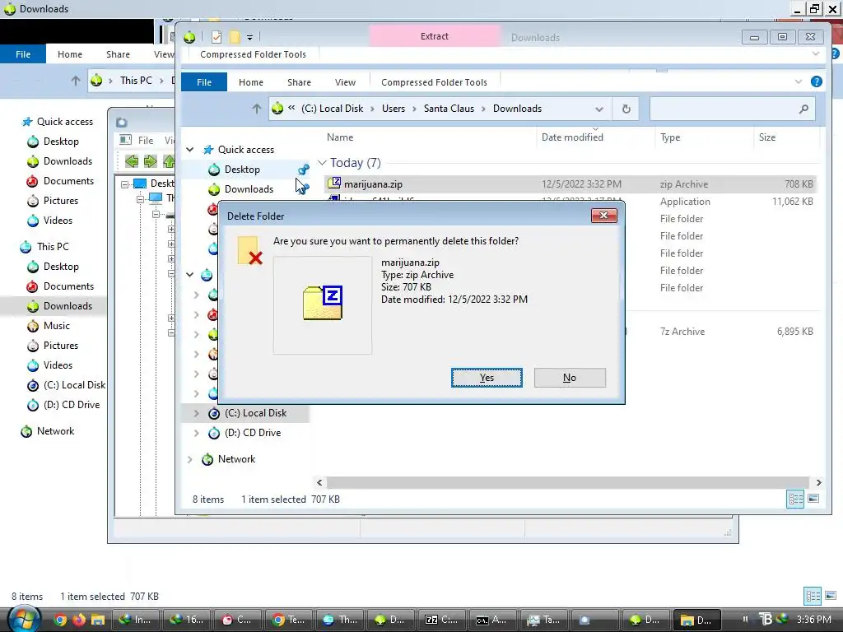The height and width of the screenshot is (632, 843).
Task: Open the File tab in the front Downloads window
Action: [204, 82]
